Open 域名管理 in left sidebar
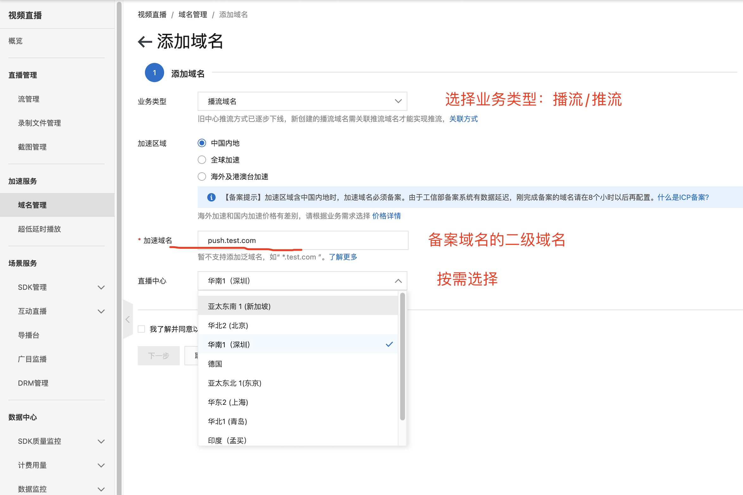The image size is (743, 495). pos(32,205)
